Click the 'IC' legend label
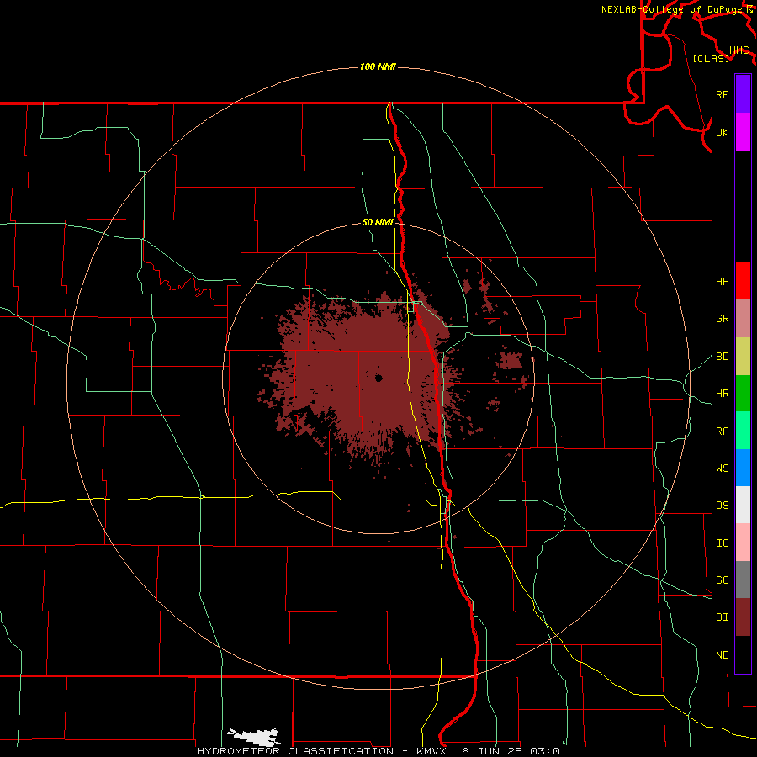The image size is (757, 757). [x=722, y=543]
